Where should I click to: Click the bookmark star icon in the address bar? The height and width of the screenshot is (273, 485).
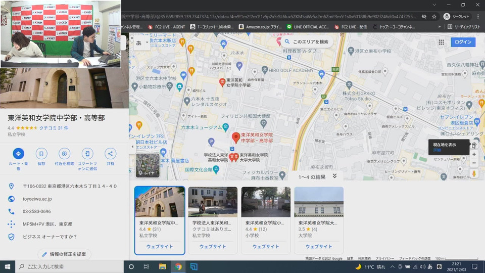(434, 16)
